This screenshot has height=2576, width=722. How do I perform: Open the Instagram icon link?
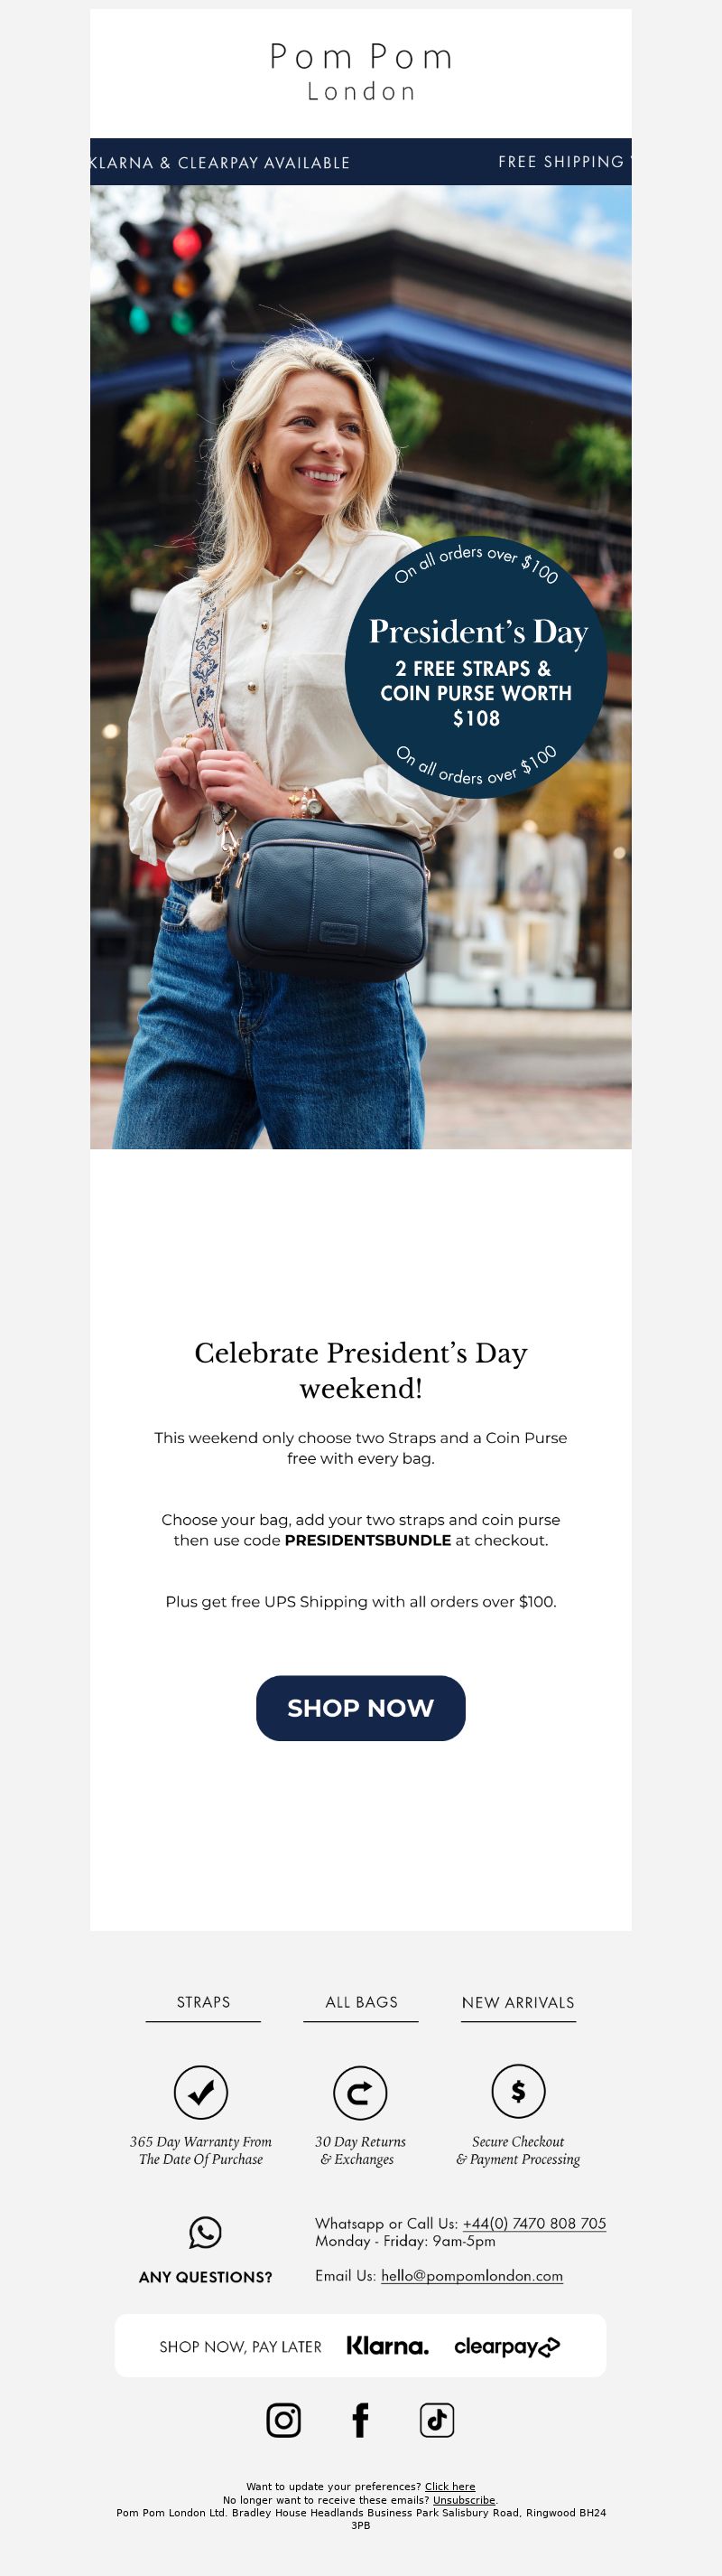coord(283,2419)
